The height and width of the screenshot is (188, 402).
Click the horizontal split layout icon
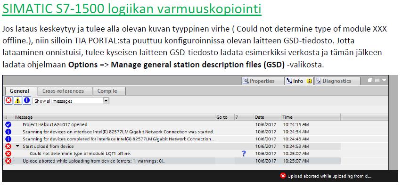pos(377,80)
